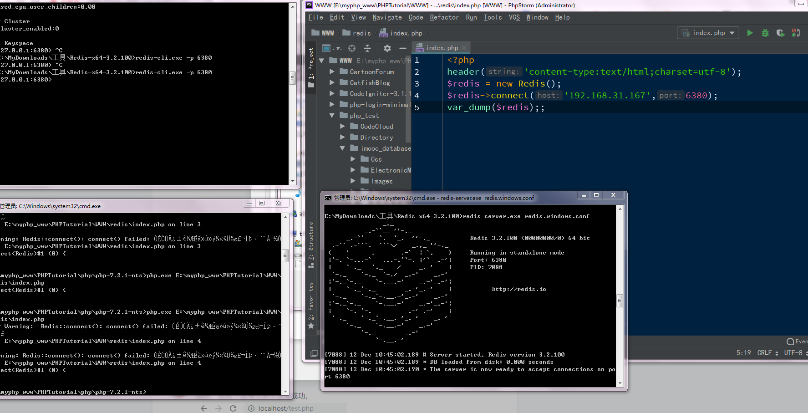The image size is (808, 413).
Task: Expand the Css folder
Action: (353, 159)
